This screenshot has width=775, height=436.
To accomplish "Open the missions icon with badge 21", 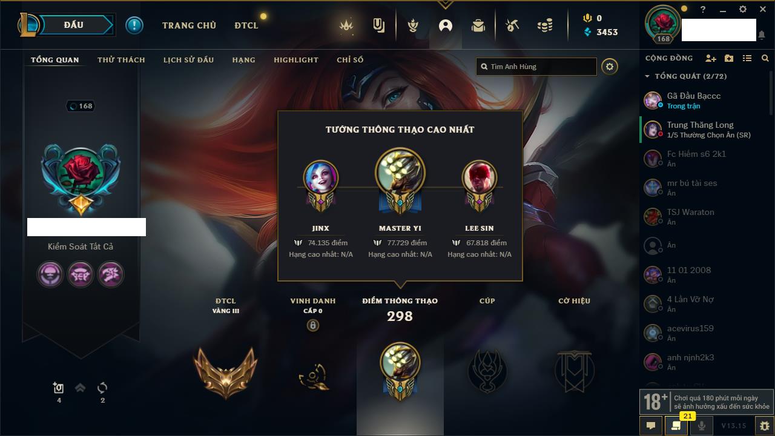I will (x=676, y=426).
